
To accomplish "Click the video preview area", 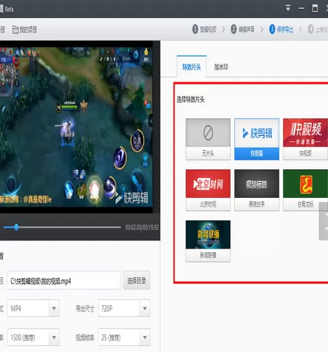I will coord(76,127).
